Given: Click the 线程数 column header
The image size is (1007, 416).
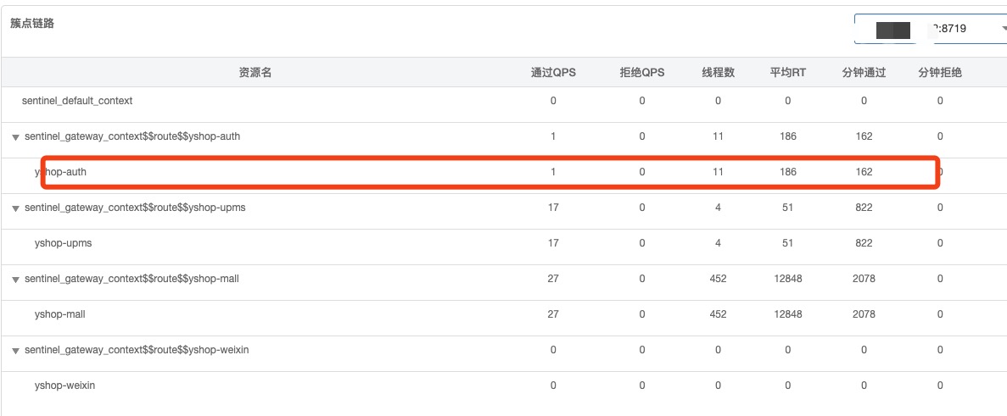Looking at the screenshot, I should (x=718, y=73).
